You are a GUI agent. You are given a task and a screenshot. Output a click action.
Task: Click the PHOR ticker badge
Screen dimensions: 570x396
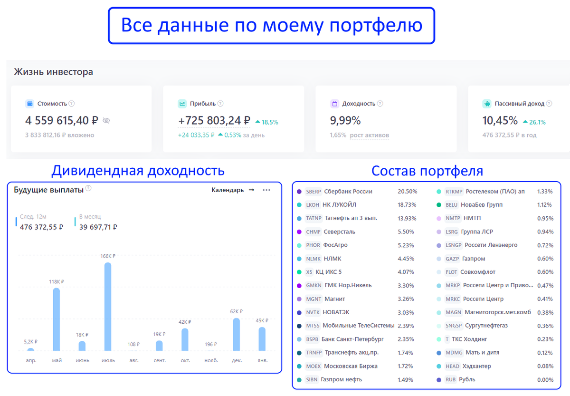tap(313, 245)
